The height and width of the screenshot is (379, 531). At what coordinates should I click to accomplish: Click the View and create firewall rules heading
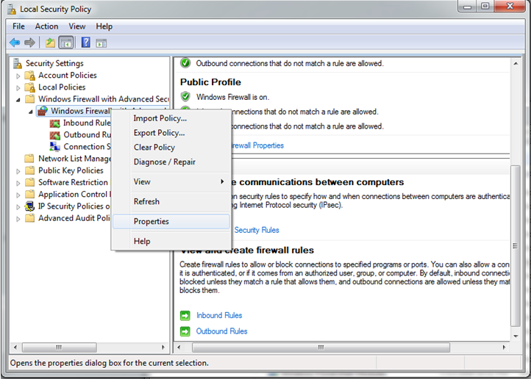(x=247, y=250)
